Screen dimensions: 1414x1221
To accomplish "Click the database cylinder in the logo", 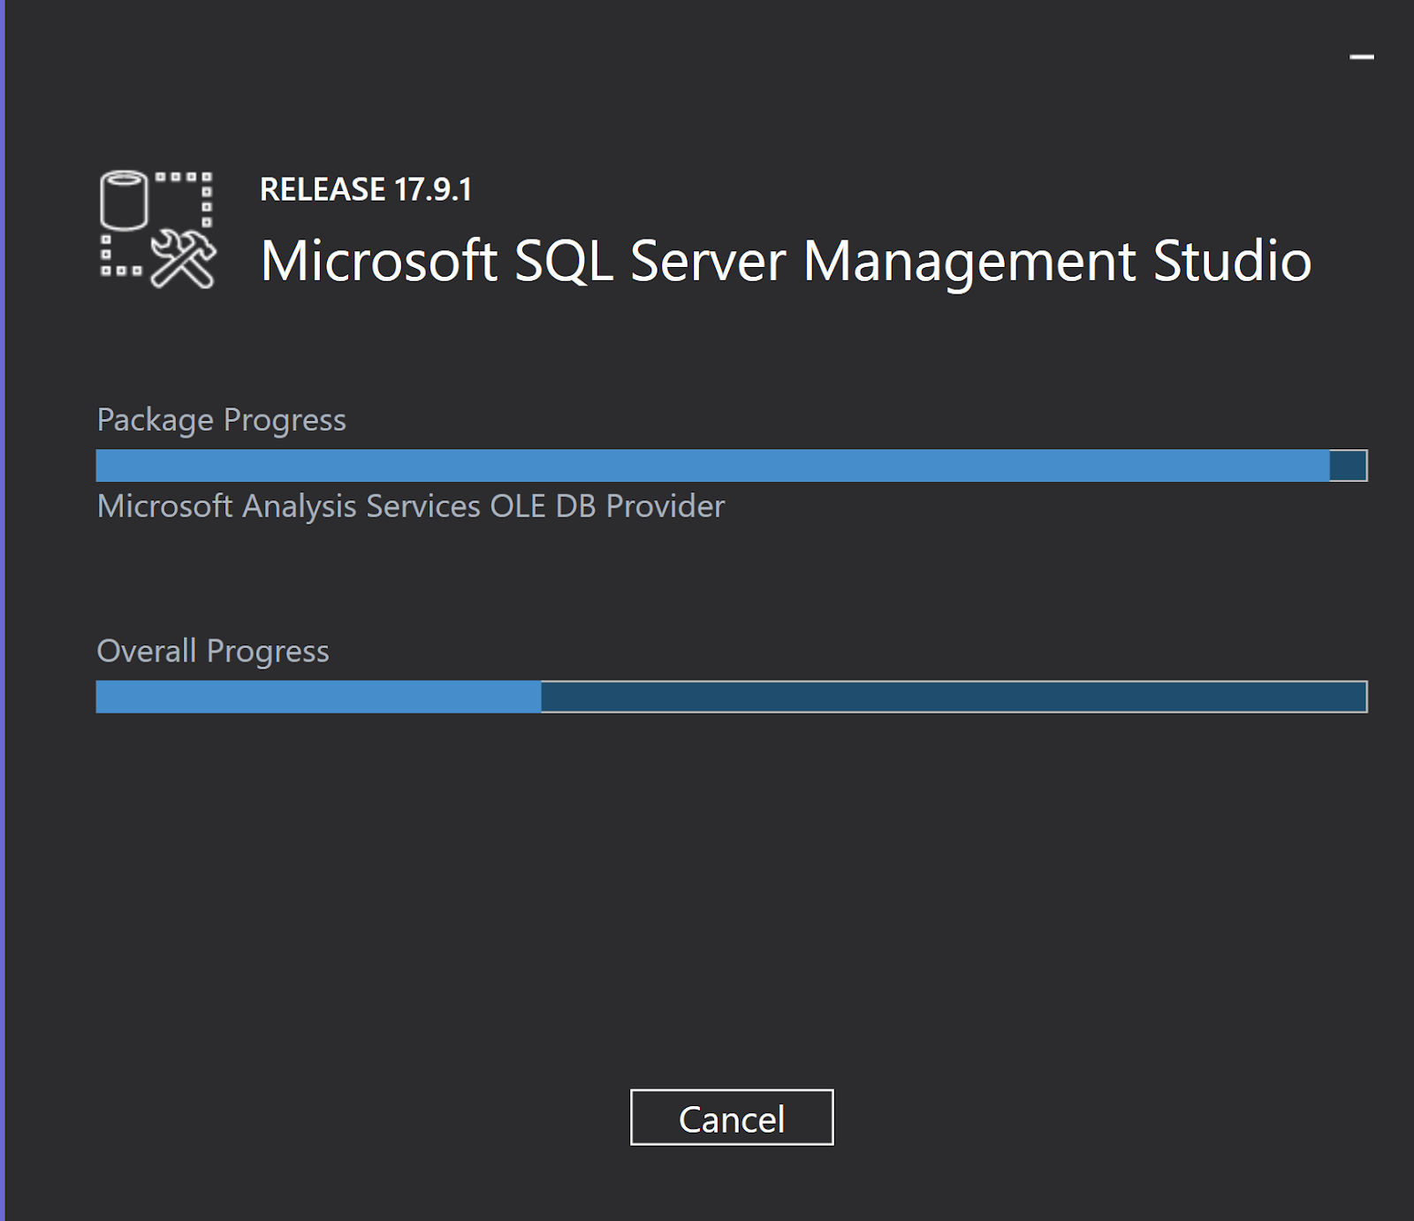I will [x=124, y=201].
